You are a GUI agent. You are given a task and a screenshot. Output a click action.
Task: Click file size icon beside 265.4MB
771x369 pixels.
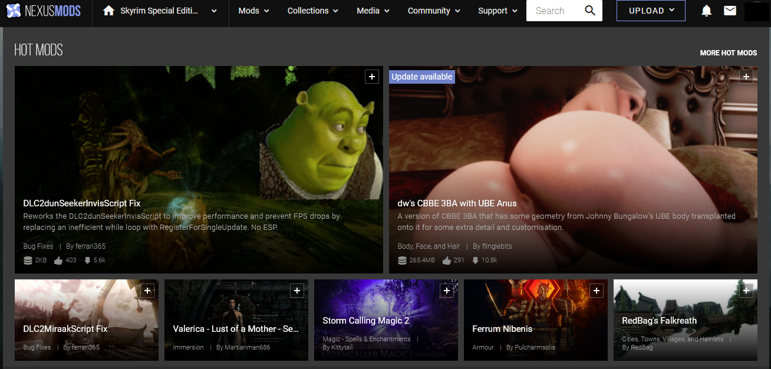coord(402,260)
